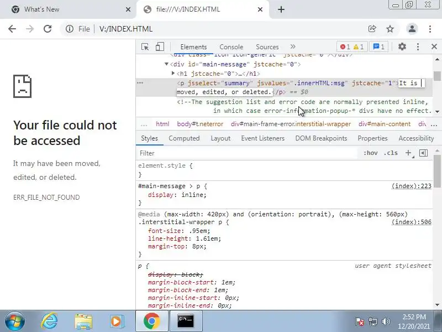
Task: Click the blue issues counter badge
Action: [x=378, y=47]
